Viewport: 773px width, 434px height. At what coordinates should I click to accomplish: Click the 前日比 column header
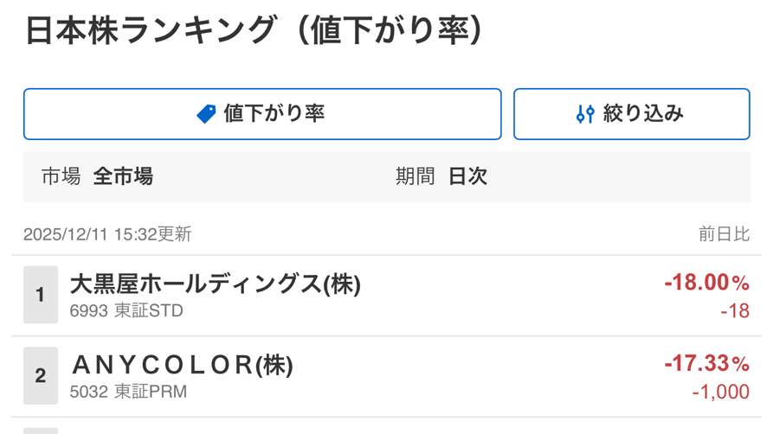click(x=724, y=233)
